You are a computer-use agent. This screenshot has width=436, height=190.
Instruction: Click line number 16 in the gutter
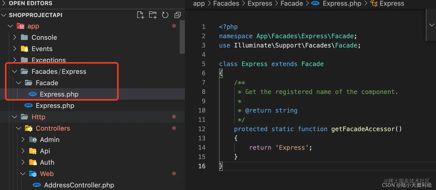202,166
